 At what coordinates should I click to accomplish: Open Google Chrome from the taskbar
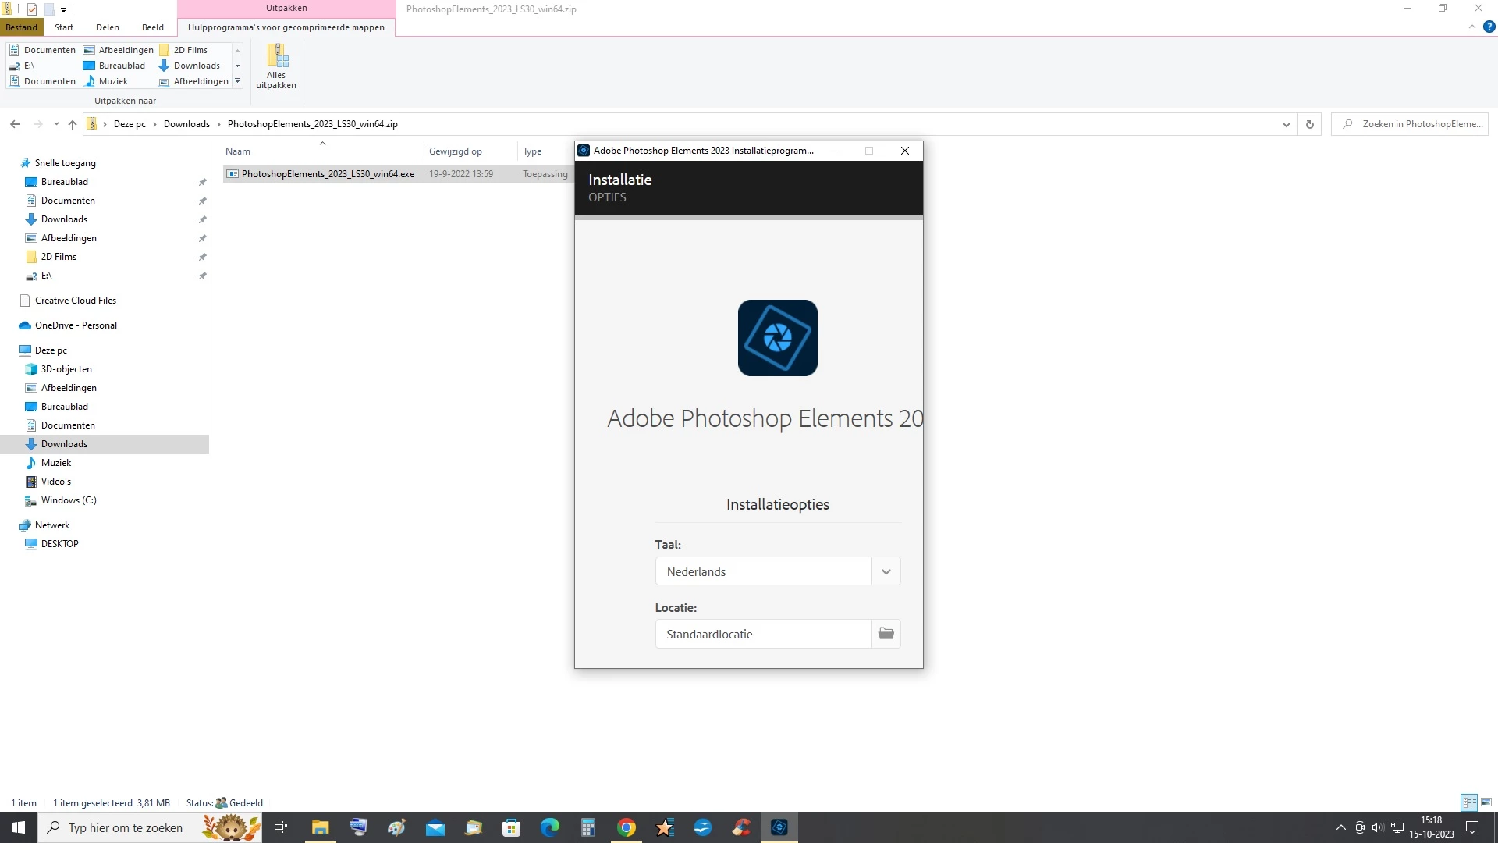click(627, 827)
